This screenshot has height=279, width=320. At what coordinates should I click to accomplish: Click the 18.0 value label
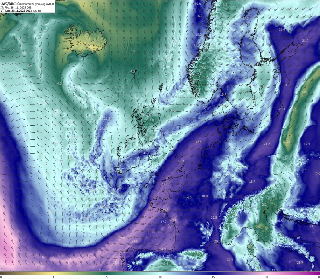click(204, 196)
